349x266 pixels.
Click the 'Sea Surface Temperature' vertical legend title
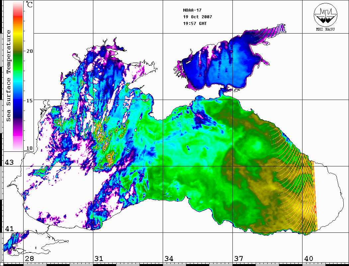8,76
